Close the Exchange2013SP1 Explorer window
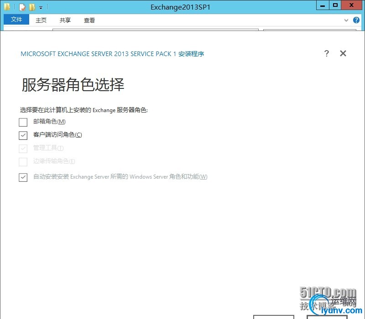Screen dimensions: 365x319 coord(352,5)
